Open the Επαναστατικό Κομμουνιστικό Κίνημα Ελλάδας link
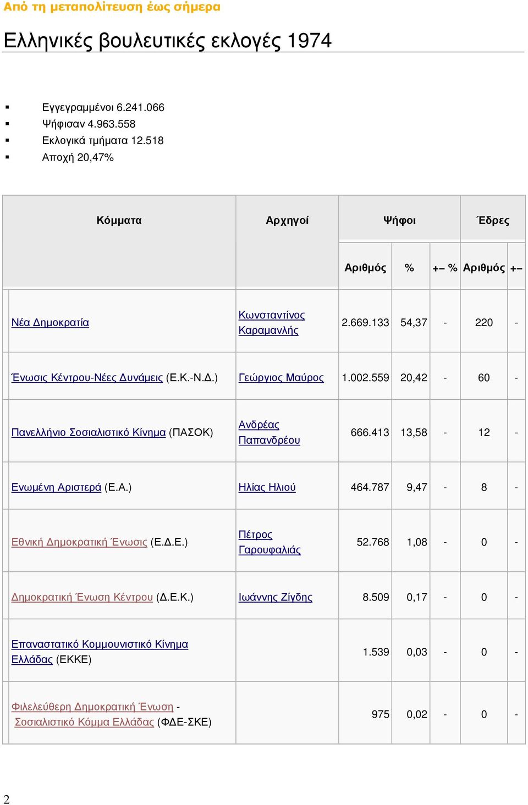The height and width of the screenshot is (805, 528). coord(100,652)
